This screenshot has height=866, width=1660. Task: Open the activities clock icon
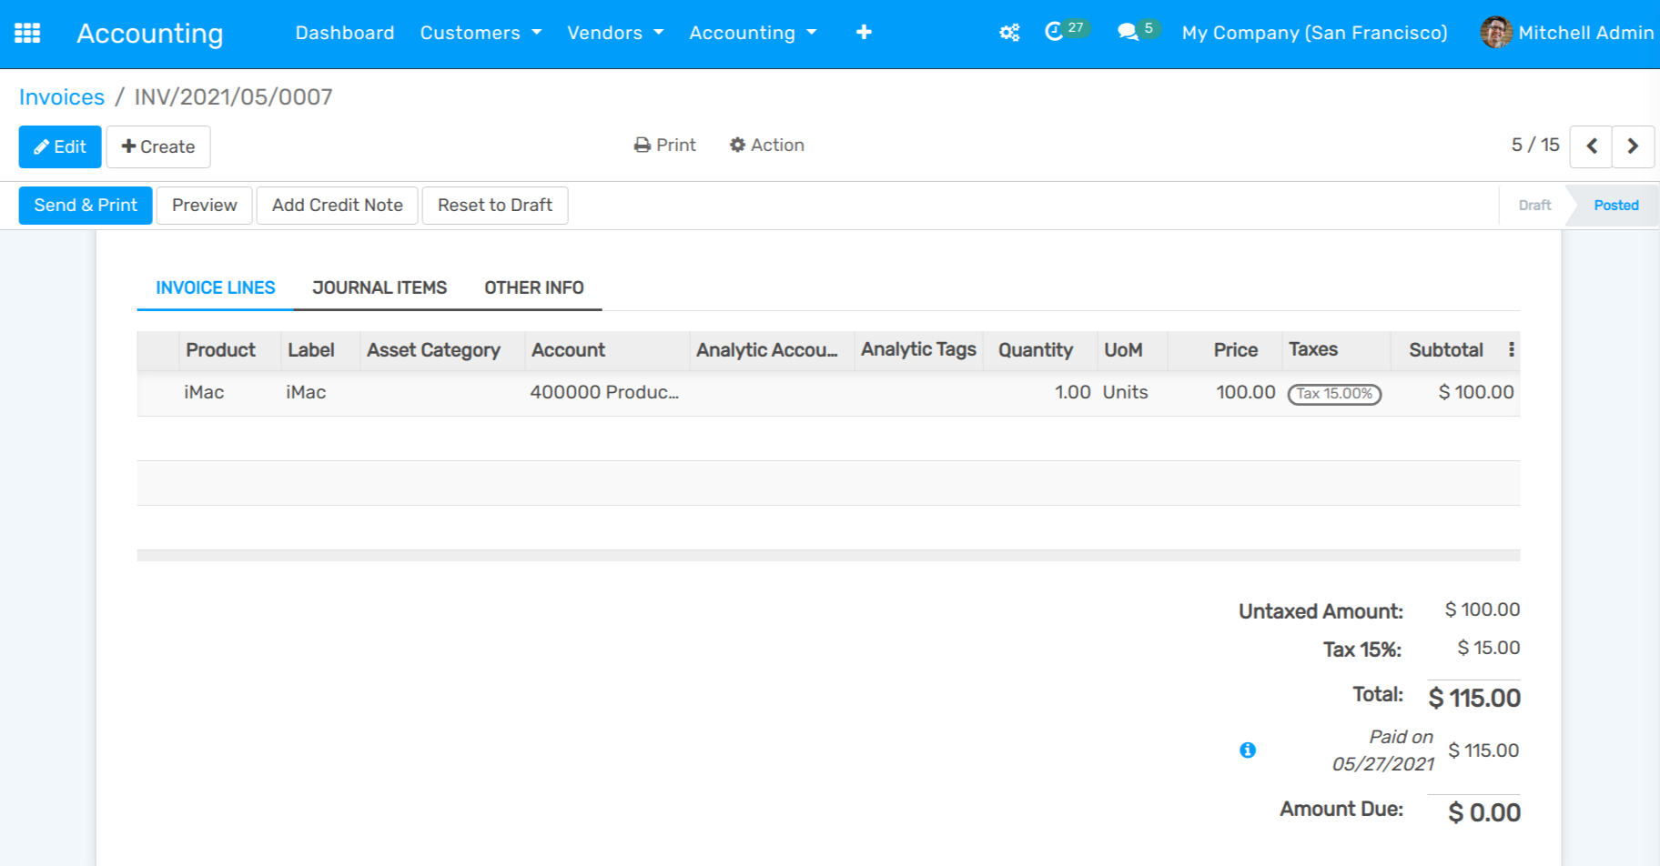click(x=1055, y=32)
